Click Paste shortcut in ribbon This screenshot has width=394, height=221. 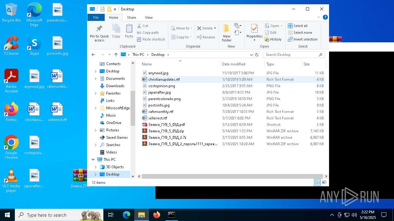point(151,39)
